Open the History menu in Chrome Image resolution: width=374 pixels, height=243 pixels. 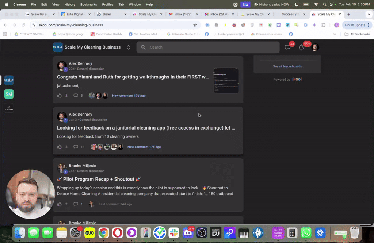tap(70, 4)
